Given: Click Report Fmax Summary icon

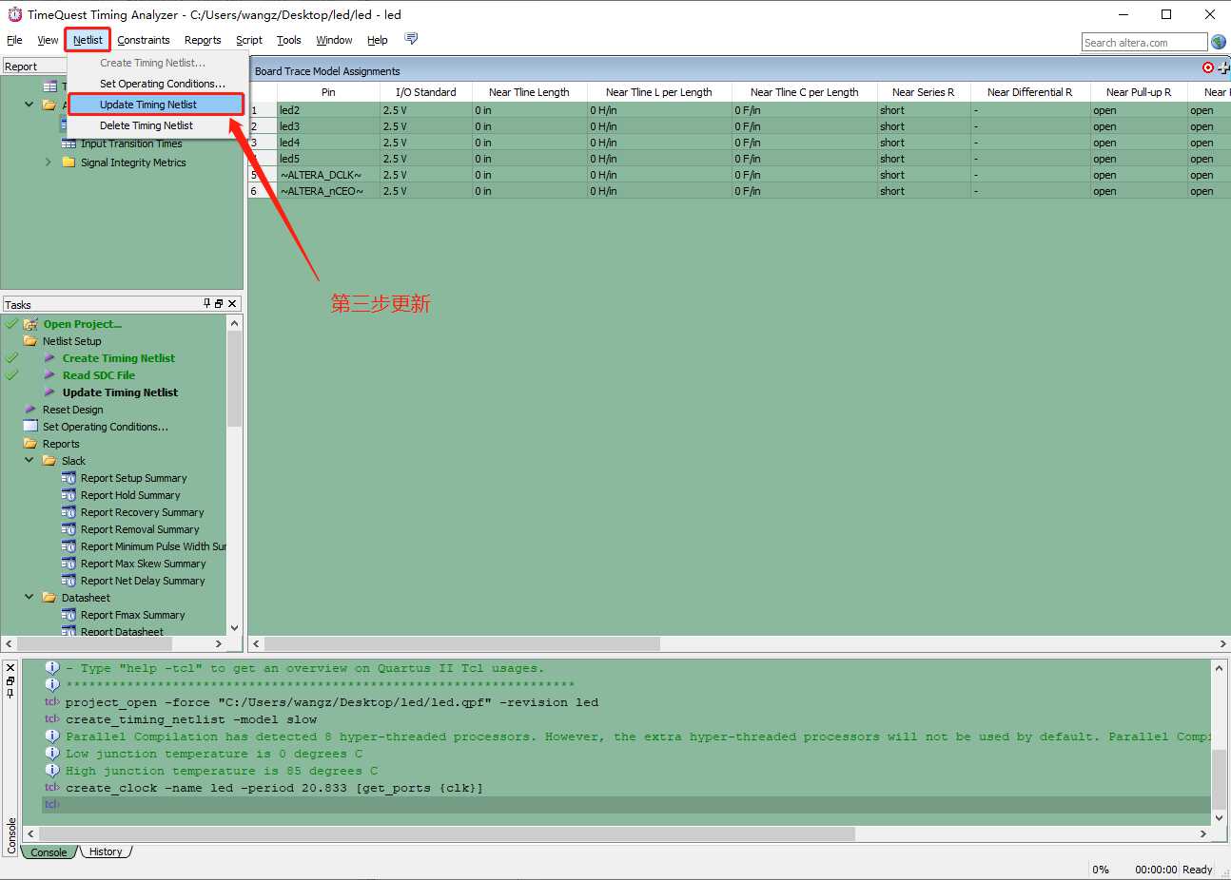Looking at the screenshot, I should tap(68, 615).
